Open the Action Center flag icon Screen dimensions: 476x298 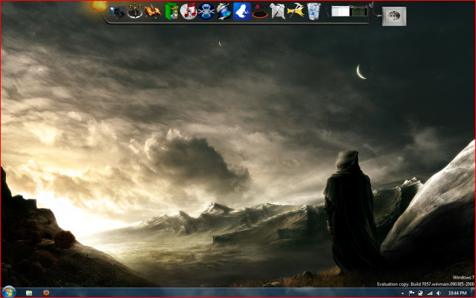pyautogui.click(x=411, y=293)
